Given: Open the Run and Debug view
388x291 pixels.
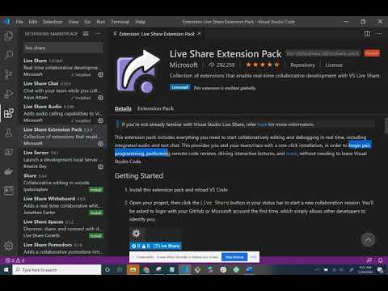Looking at the screenshot, I should (x=9, y=94).
